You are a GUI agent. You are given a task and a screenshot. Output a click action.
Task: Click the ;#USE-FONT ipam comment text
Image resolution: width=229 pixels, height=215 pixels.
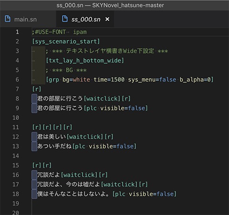[59, 32]
